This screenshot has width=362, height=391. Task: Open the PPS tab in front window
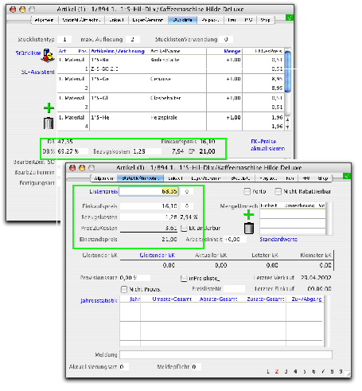306,178
